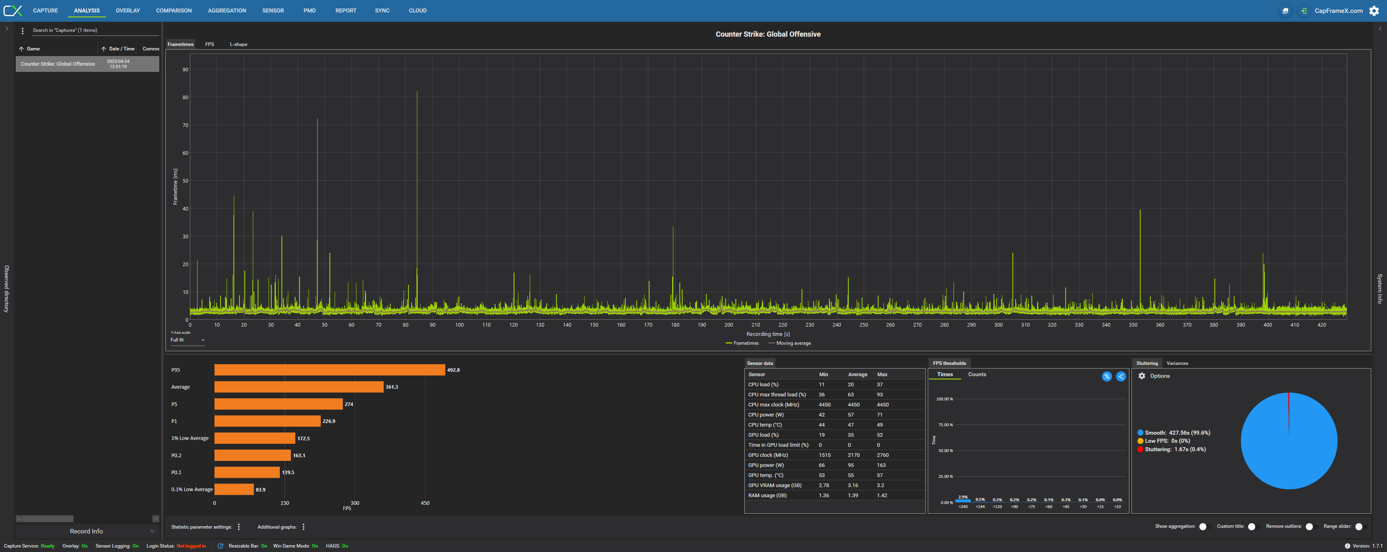
Task: Select the Counter Strike: Global Offensive capture row
Action: [87, 64]
